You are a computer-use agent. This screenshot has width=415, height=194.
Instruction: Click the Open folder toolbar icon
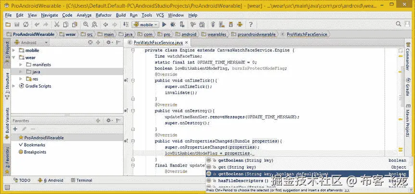8,25
